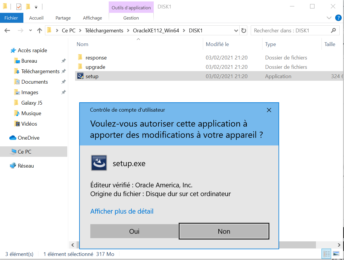Expand chevron after Téléchargements in breadcrumb
This screenshot has width=344, height=260.
128,30
